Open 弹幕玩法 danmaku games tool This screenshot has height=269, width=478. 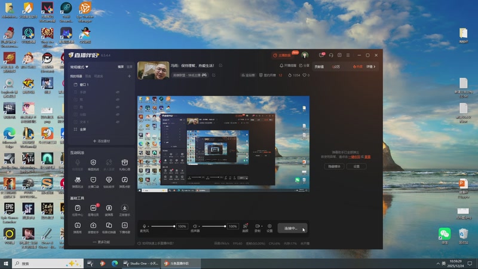78,182
